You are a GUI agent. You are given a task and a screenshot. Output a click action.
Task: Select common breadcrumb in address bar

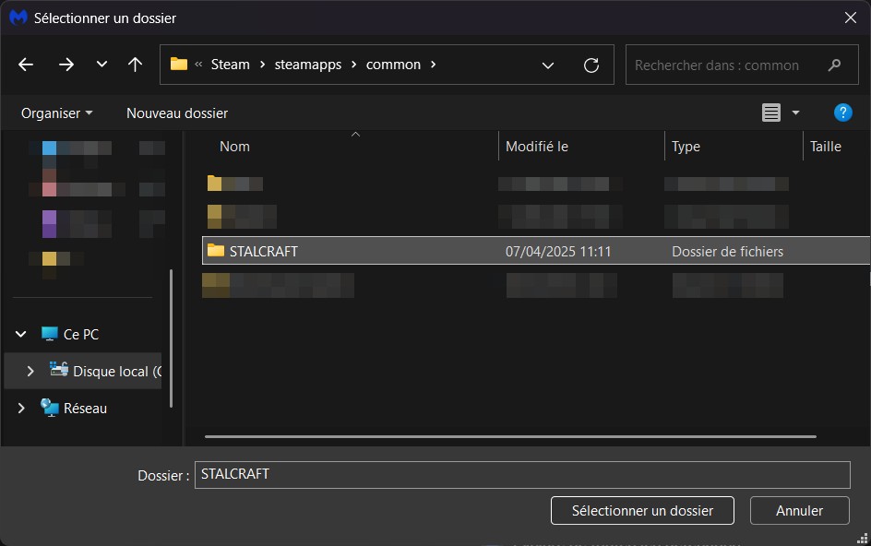pyautogui.click(x=393, y=65)
